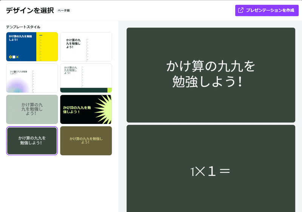302x212 pixels.
Task: Click the かけ算の九九を勉強しよう! title slide preview
Action: (x=211, y=75)
